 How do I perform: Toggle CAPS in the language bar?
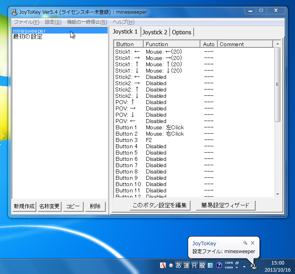tap(229, 263)
